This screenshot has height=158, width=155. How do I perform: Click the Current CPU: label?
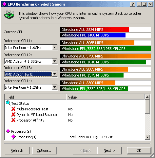click(14, 32)
